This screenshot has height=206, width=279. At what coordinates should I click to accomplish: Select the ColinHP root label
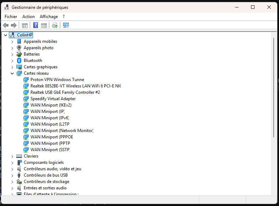click(x=25, y=35)
